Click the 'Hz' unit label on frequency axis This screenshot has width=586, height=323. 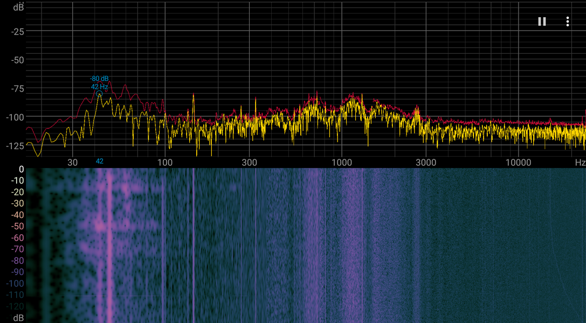click(x=580, y=163)
